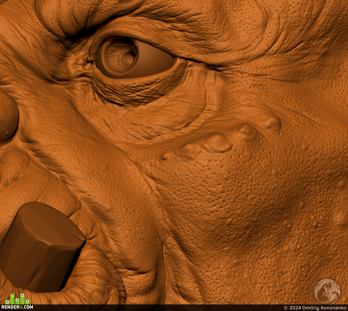348x311 pixels.
Task: Click the circular animal emblem watermark
Action: [x=328, y=291]
